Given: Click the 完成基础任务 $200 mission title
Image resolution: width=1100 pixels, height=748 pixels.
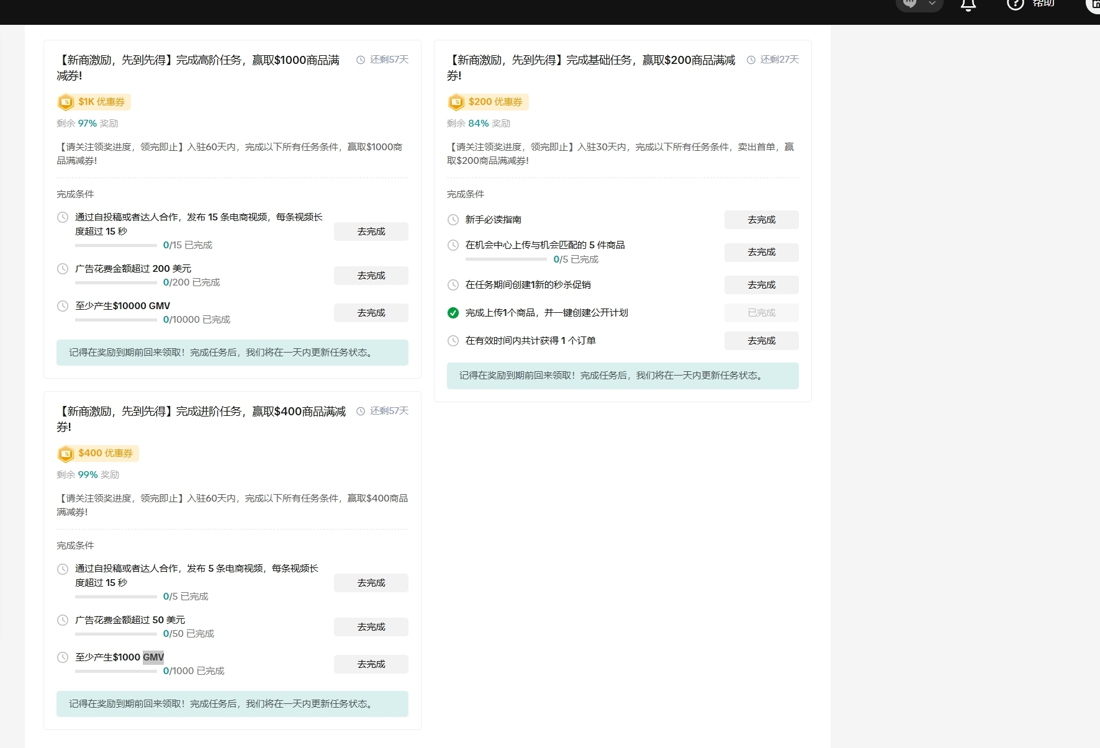Looking at the screenshot, I should coord(591,68).
